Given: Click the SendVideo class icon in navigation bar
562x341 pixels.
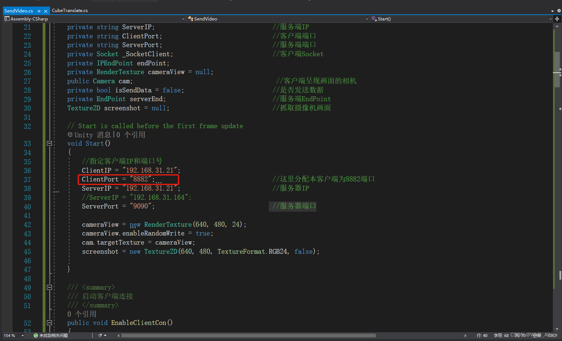Looking at the screenshot, I should (190, 19).
